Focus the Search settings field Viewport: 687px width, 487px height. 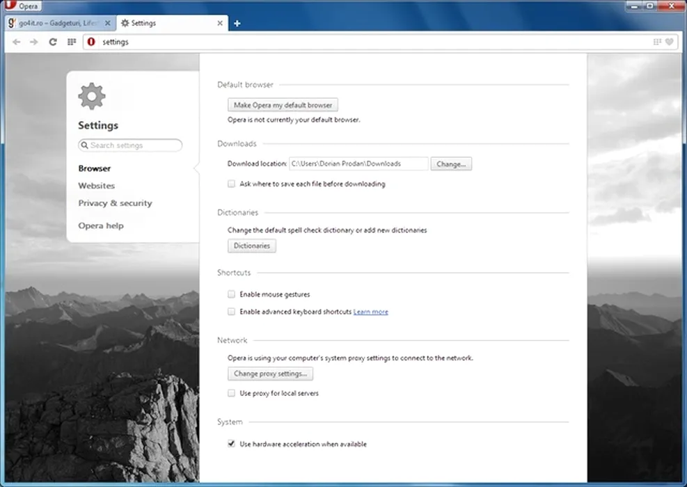click(x=130, y=145)
